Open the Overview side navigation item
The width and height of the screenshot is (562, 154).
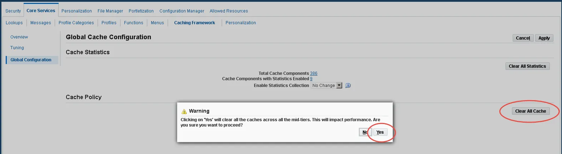coord(19,37)
